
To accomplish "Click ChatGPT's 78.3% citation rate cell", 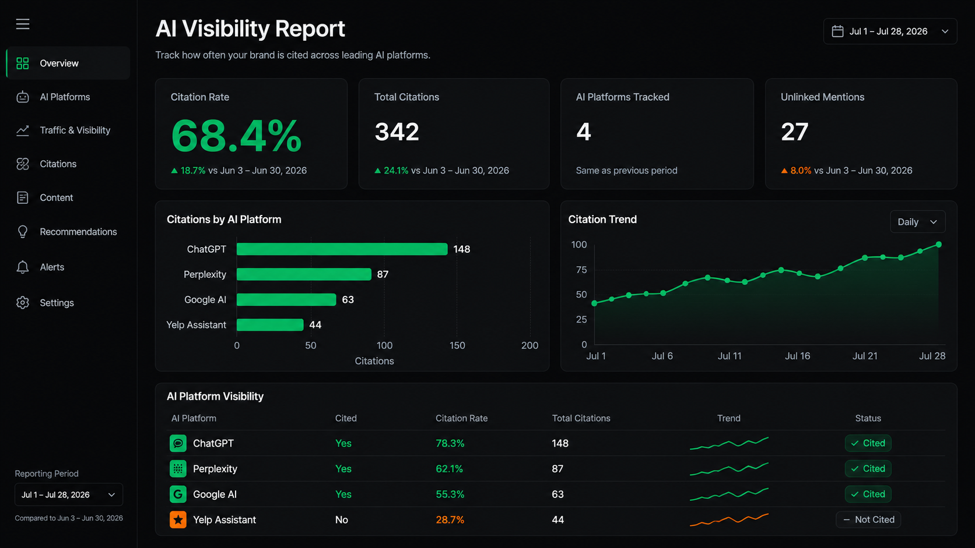I will click(450, 443).
